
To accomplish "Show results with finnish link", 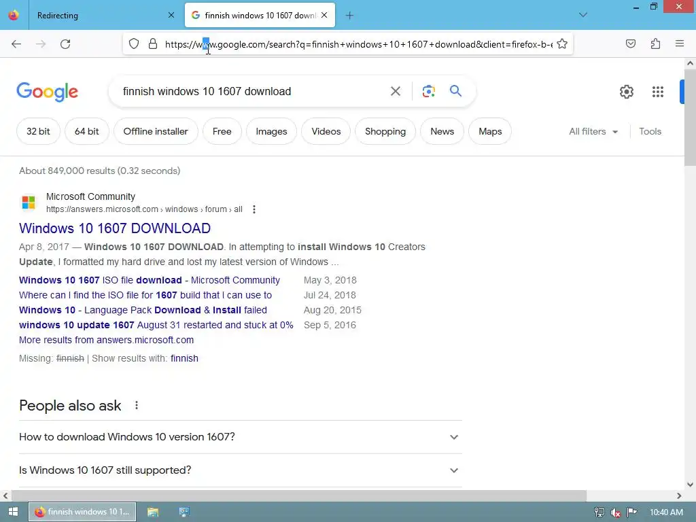I will click(x=184, y=358).
